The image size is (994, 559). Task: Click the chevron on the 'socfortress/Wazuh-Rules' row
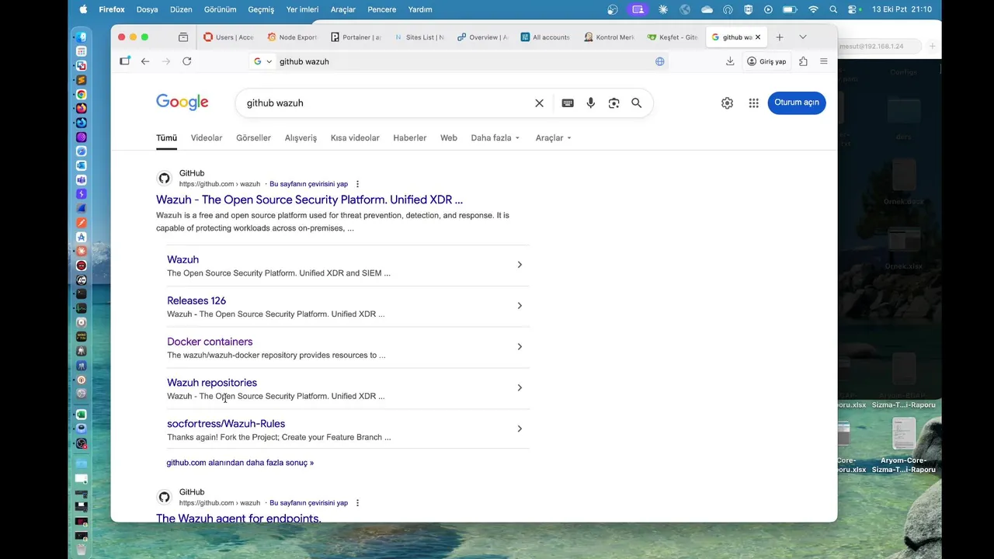pyautogui.click(x=520, y=429)
